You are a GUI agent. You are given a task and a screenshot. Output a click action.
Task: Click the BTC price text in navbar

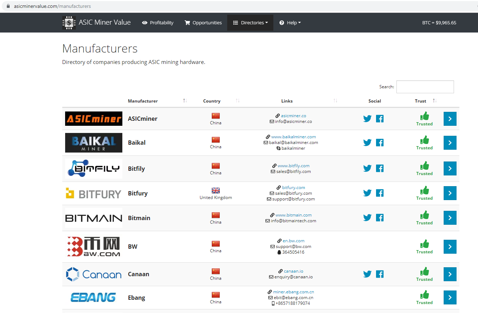439,23
